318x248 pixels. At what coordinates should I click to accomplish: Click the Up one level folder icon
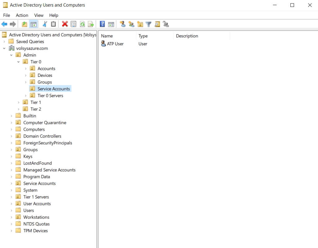tap(24, 24)
